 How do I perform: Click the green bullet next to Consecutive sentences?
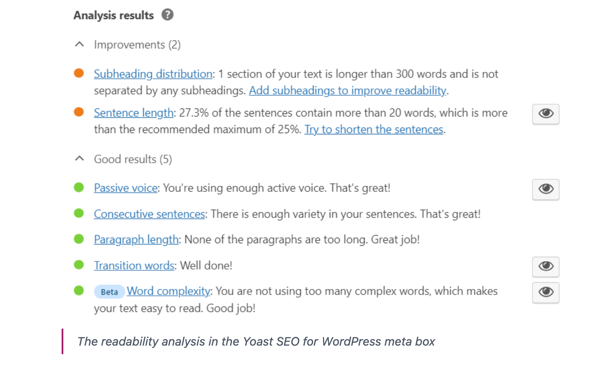pyautogui.click(x=79, y=213)
